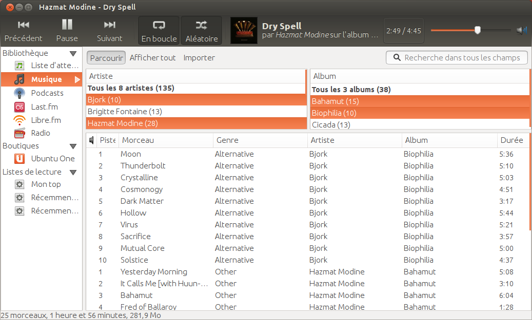Select Tous les 8 artistes (135)
Screen dimensions: 532x320
coord(196,88)
